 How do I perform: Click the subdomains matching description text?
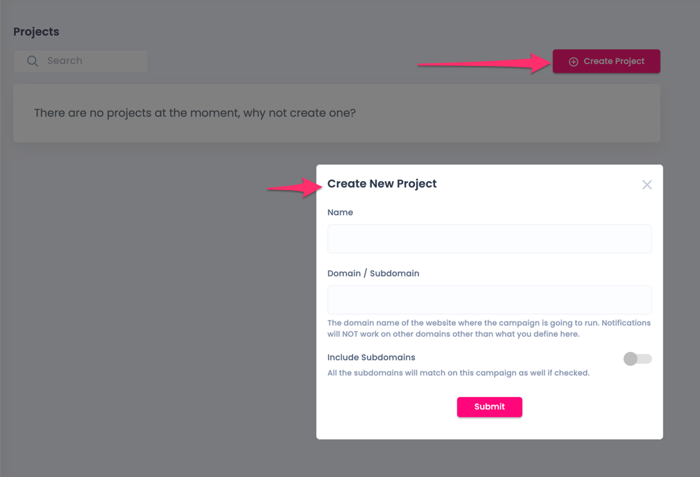click(458, 373)
